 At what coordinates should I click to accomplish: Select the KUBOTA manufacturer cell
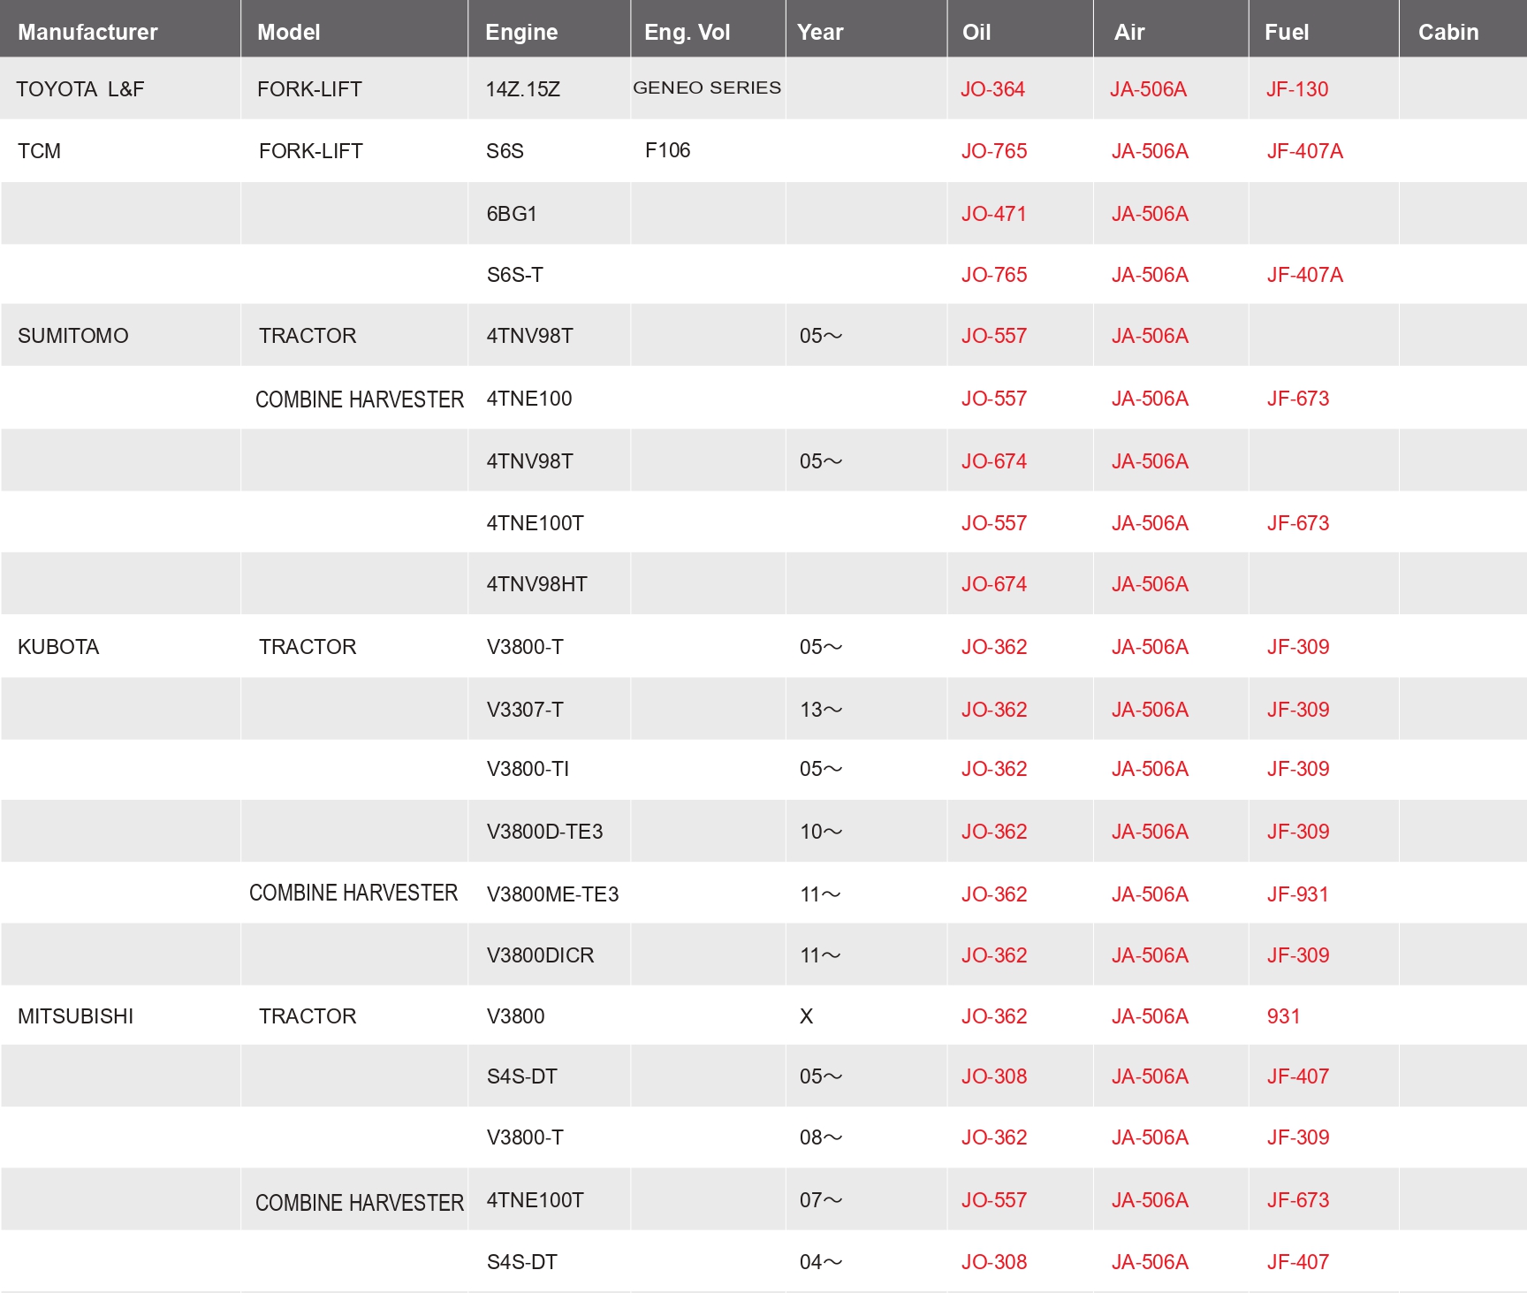coord(58,647)
